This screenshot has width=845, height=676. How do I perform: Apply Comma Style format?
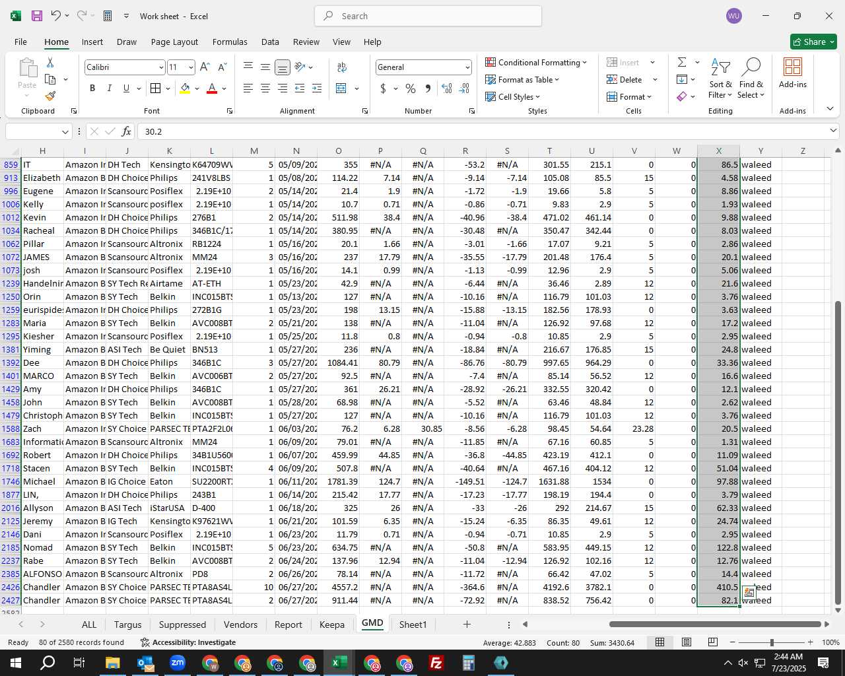click(428, 88)
